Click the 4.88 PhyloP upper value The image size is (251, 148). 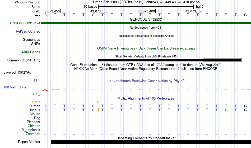34,81
